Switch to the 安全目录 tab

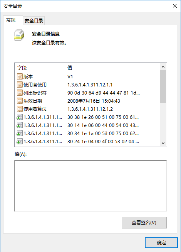[34, 20]
